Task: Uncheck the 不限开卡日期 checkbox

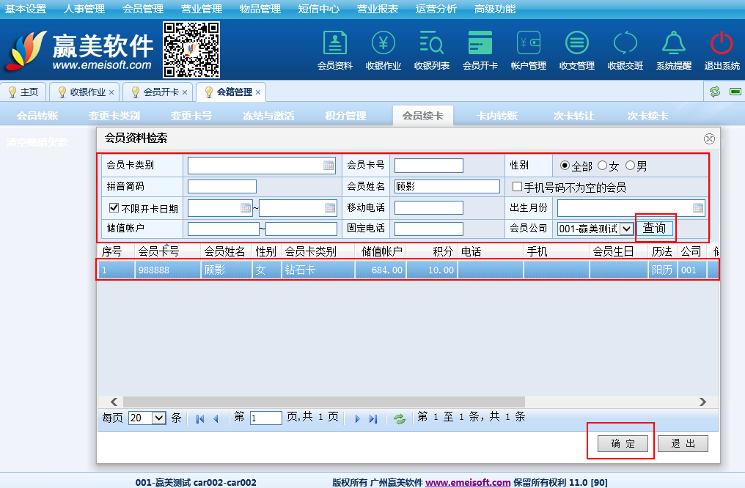Action: (x=114, y=208)
